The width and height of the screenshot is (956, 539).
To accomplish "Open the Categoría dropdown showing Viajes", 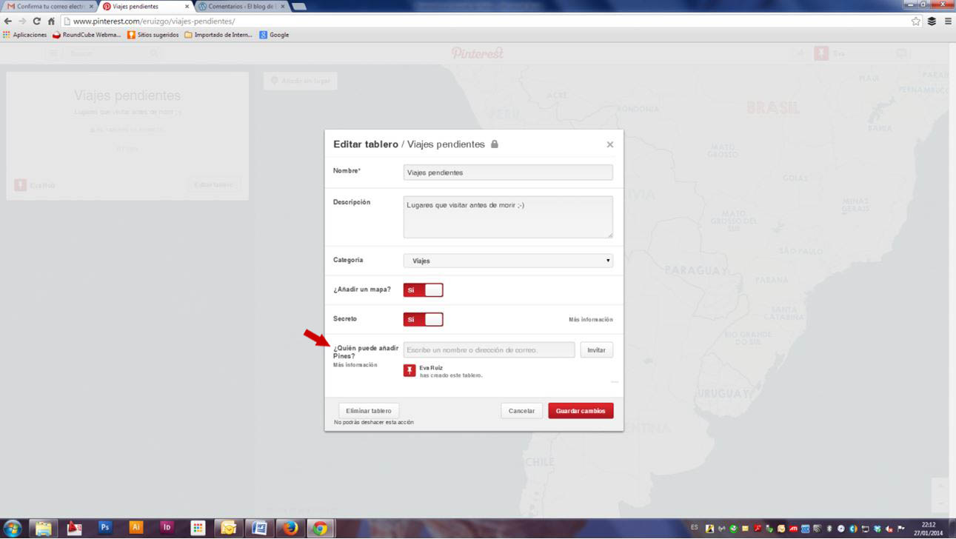I will click(x=507, y=261).
